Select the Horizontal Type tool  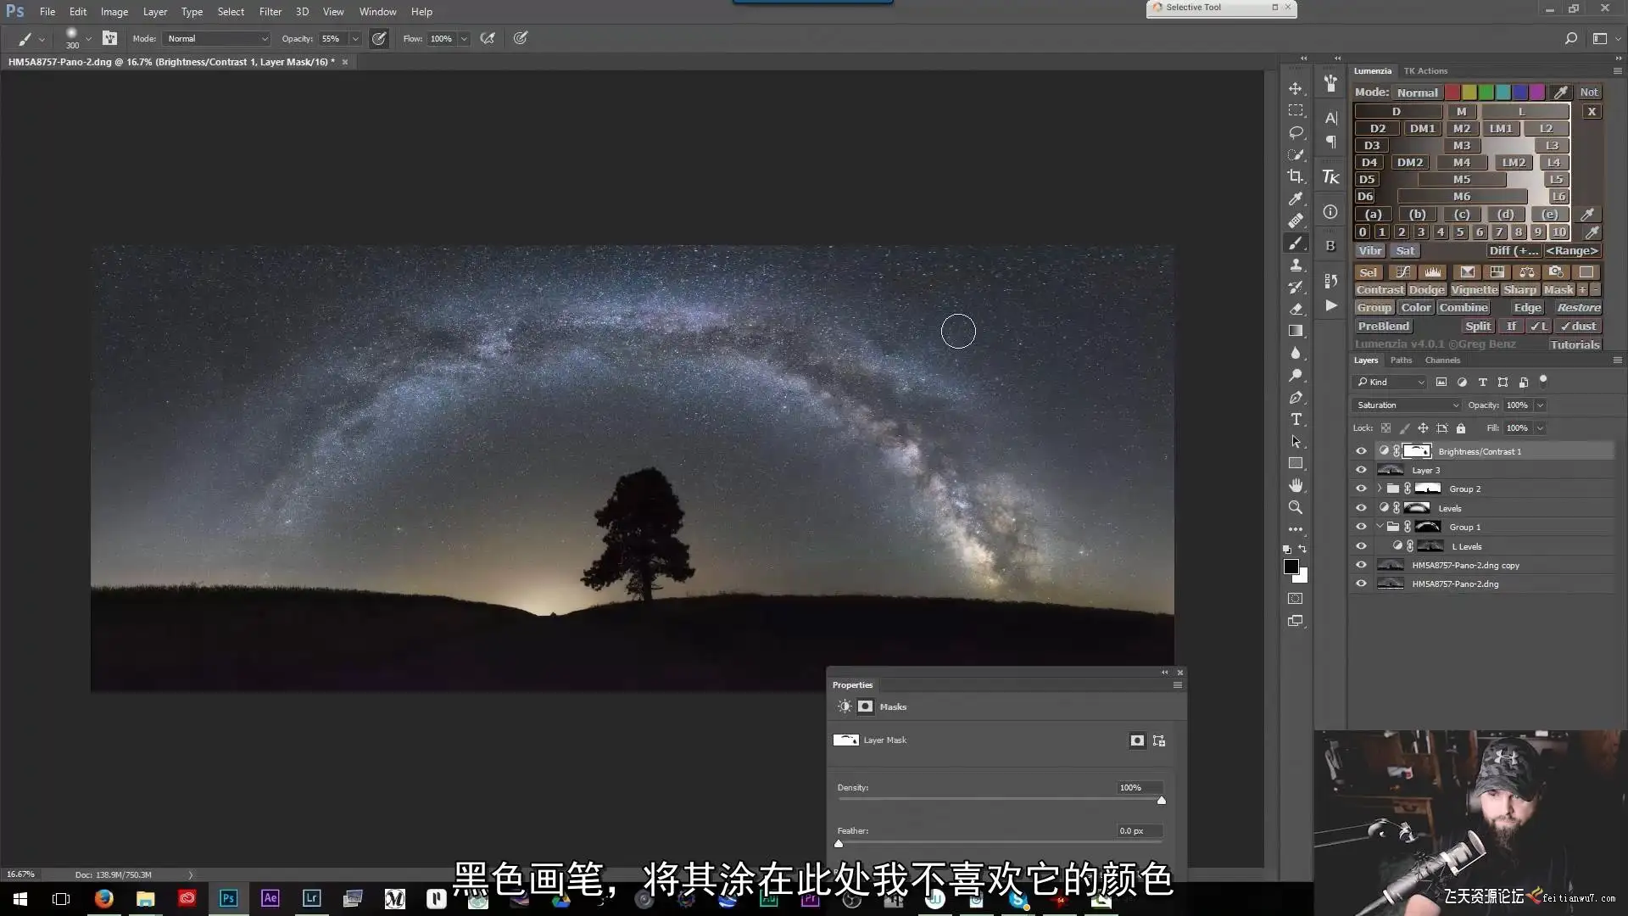pos(1296,420)
